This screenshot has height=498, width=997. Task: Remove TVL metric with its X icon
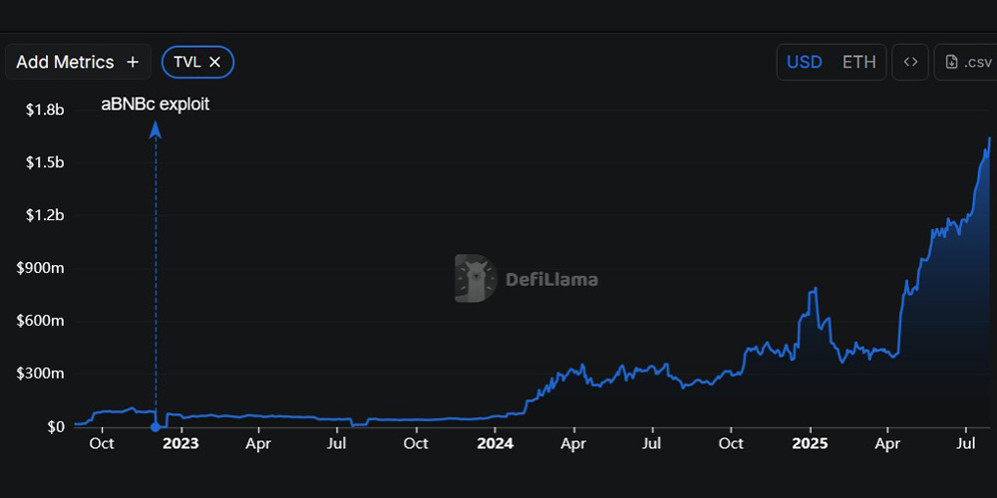pos(215,62)
